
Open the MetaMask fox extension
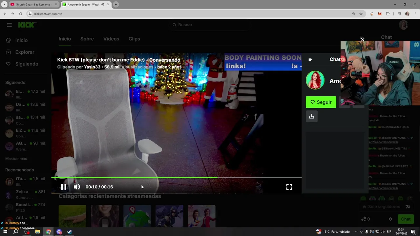pos(380,14)
